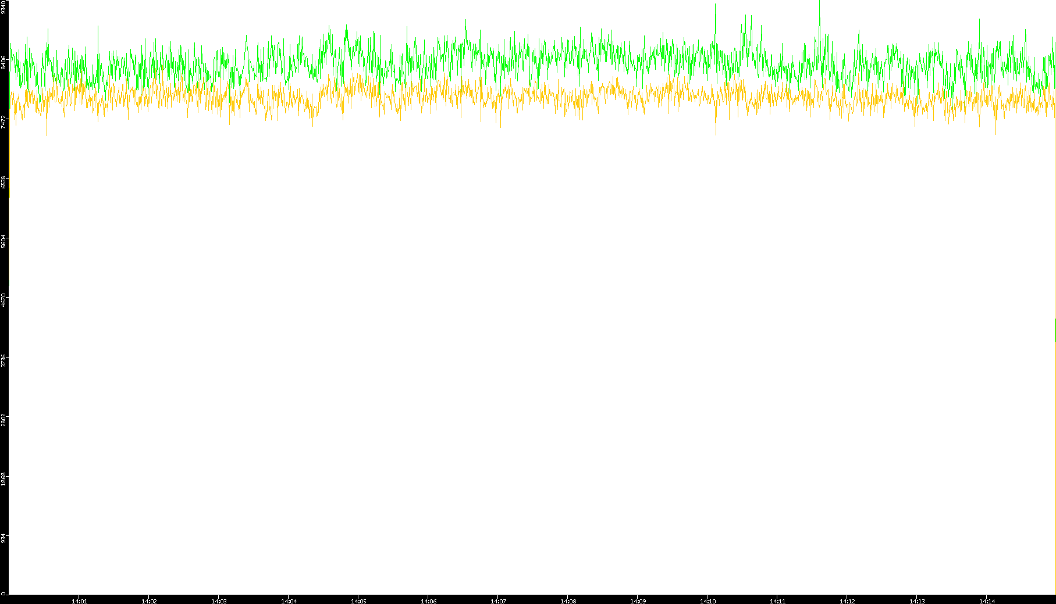Pick the 14:12 time axis label
This screenshot has width=1056, height=604.
(x=847, y=601)
